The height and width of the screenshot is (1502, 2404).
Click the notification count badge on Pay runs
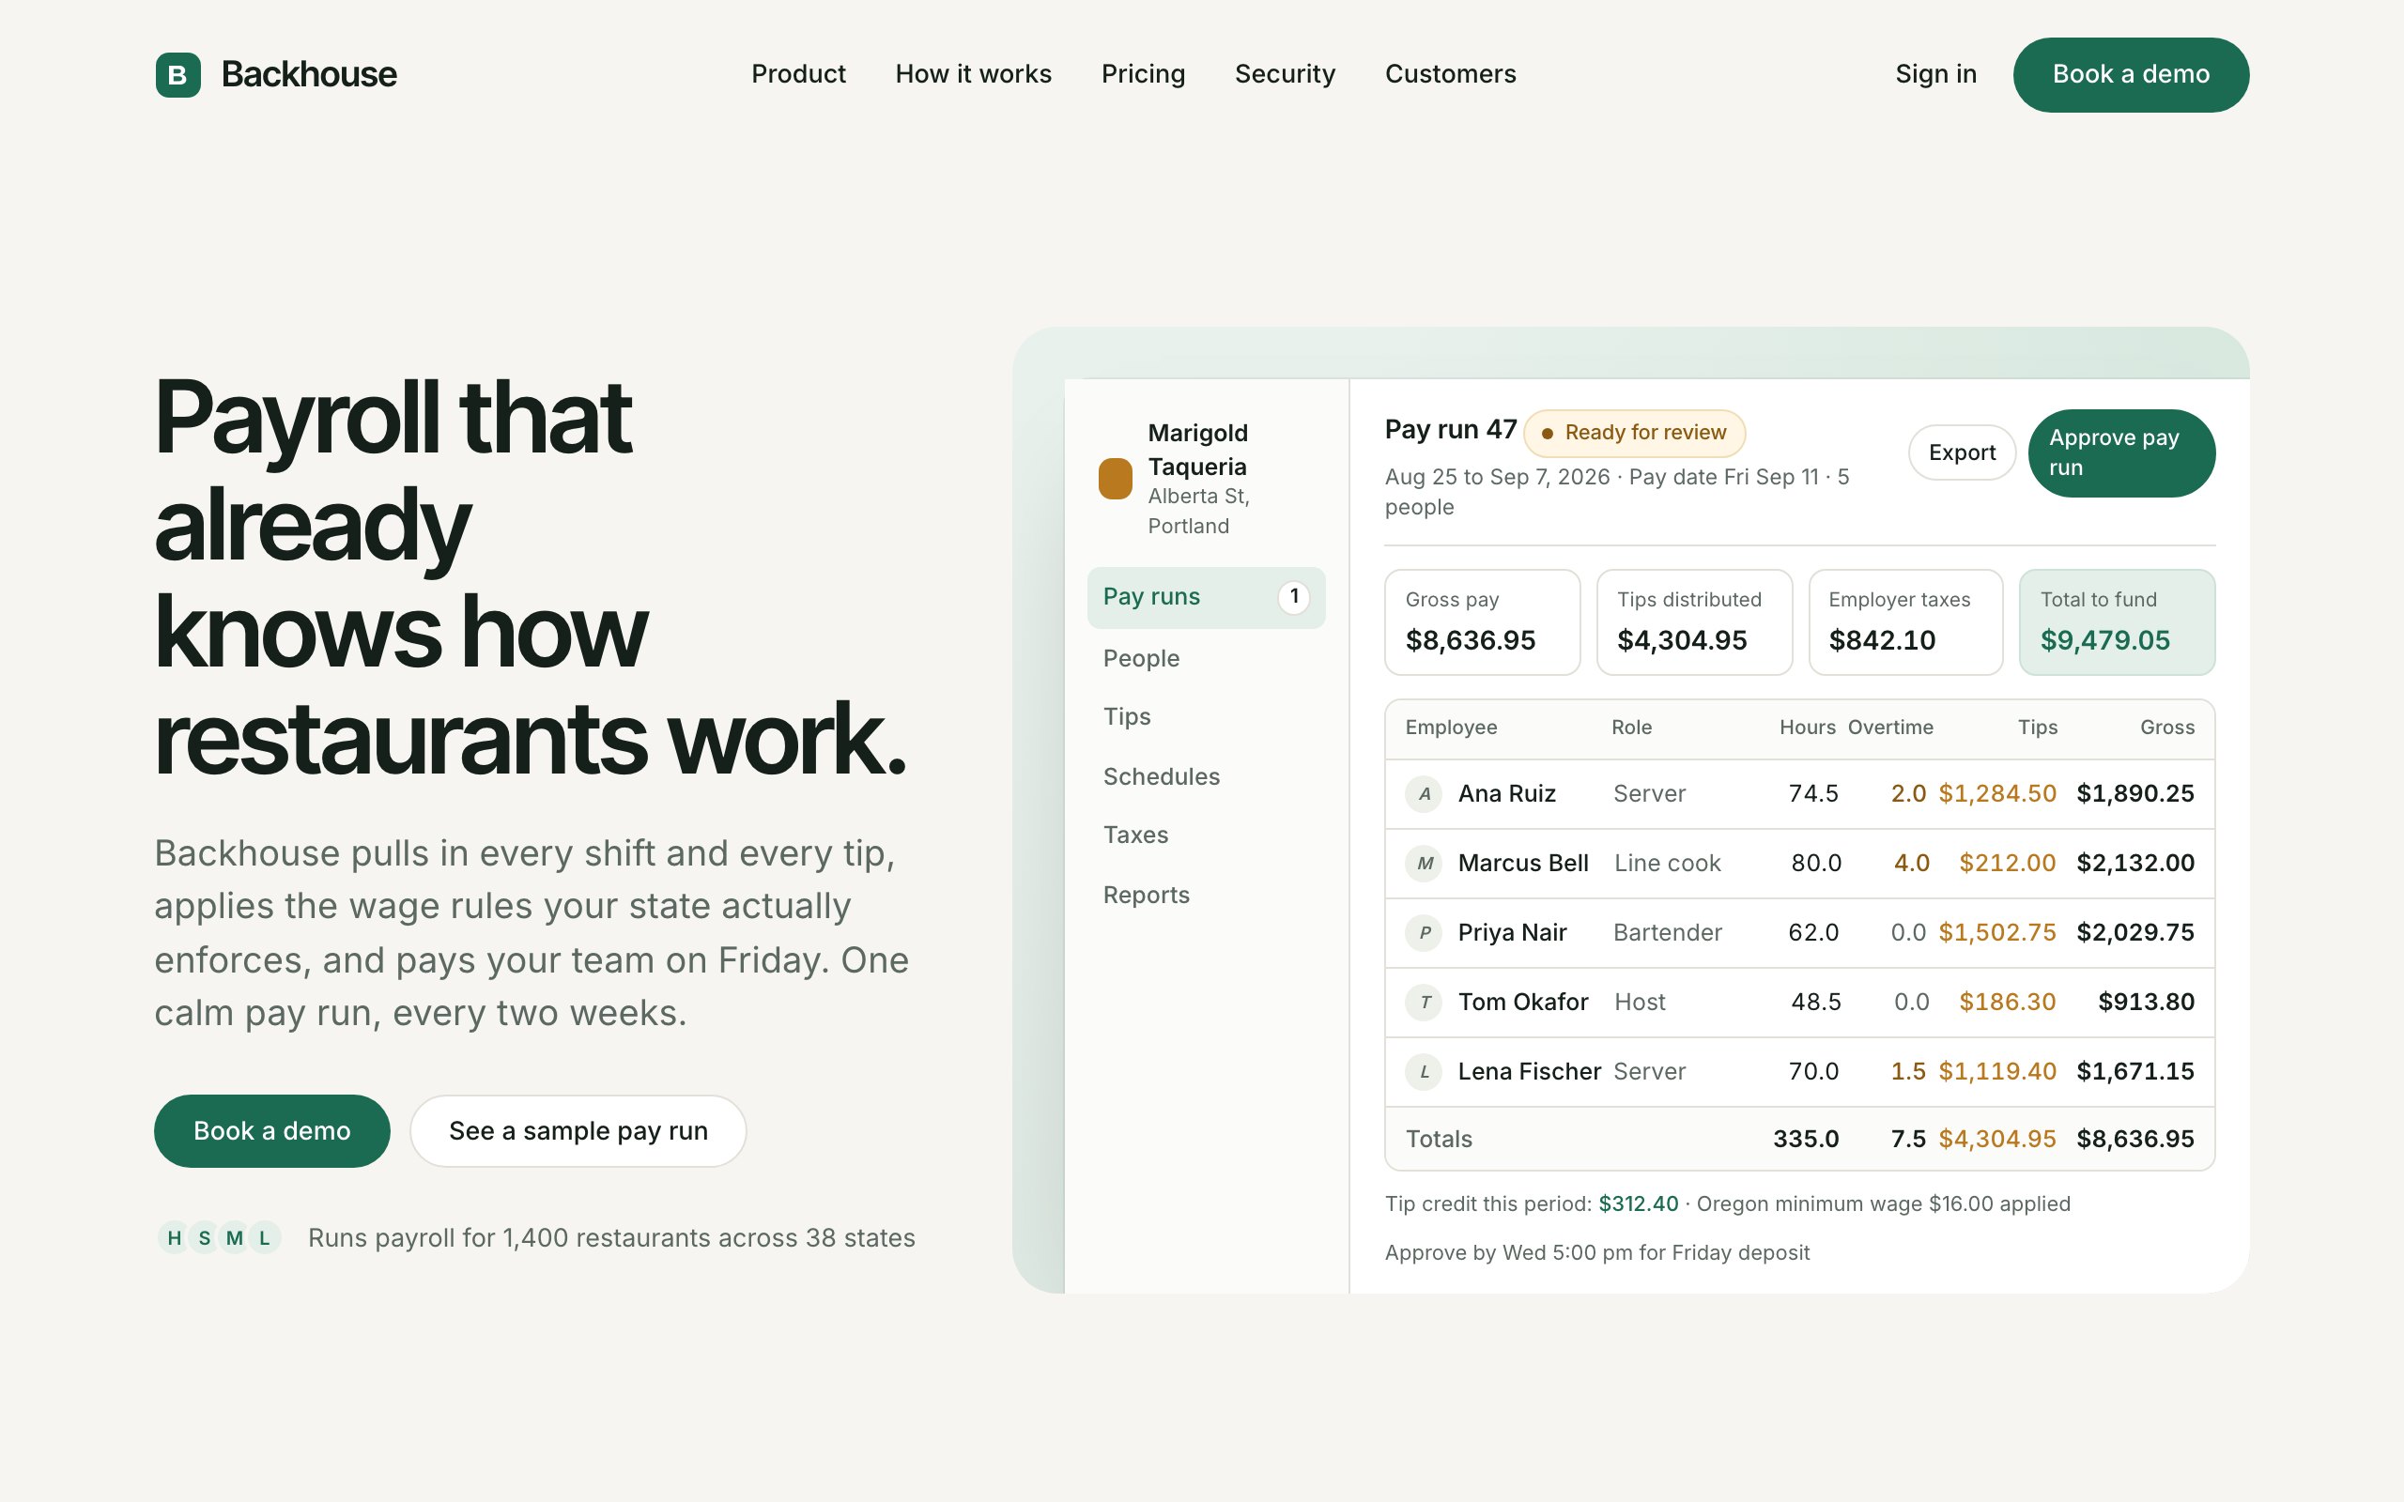click(x=1293, y=597)
